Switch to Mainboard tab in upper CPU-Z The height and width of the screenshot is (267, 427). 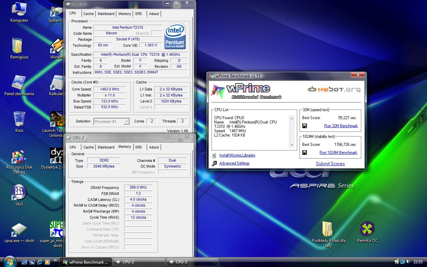coord(106,14)
